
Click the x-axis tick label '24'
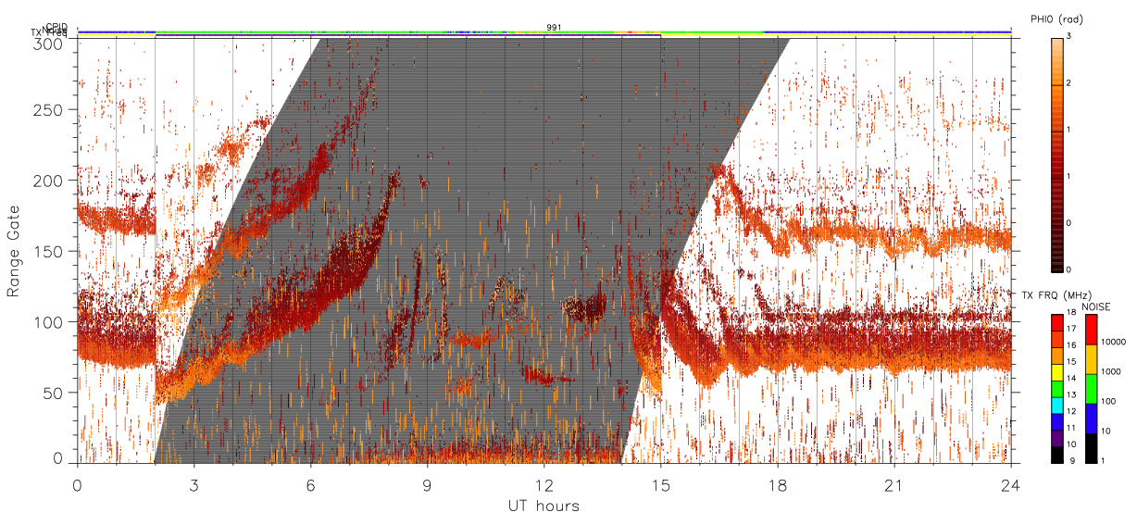click(x=1011, y=484)
